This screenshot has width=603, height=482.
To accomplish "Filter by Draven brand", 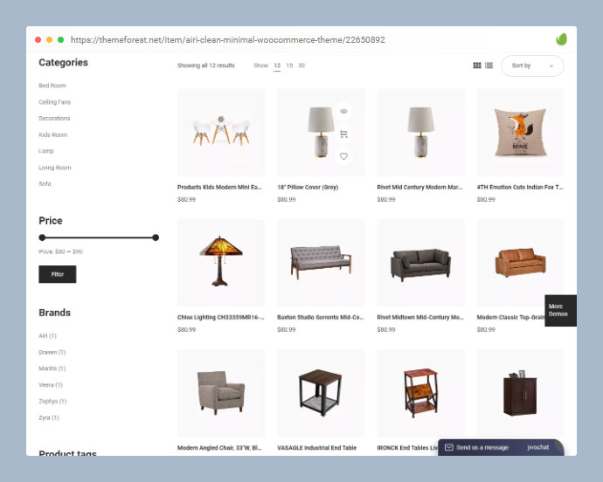I will (x=52, y=352).
